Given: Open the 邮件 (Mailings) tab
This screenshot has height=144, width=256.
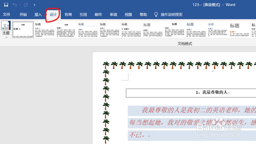Looking at the screenshot, I should [x=98, y=15].
